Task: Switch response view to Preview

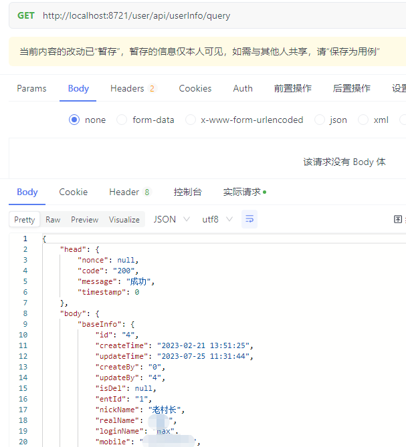Action: (x=84, y=220)
